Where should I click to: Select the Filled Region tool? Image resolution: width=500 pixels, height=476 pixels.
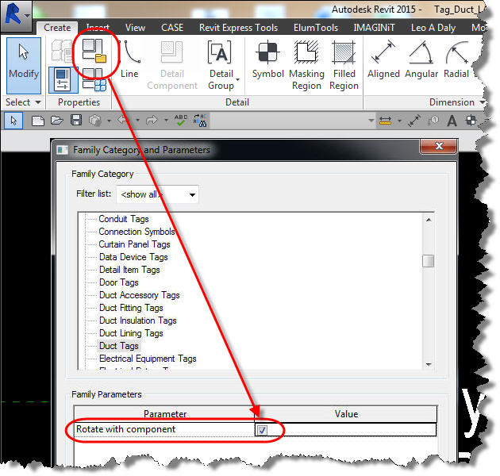click(344, 65)
